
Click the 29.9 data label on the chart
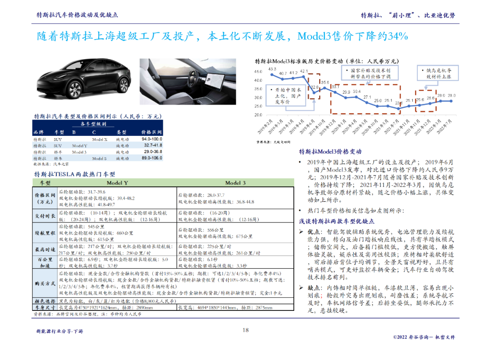tap(346, 92)
